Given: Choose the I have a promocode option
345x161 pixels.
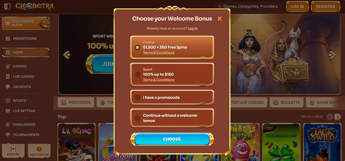Looking at the screenshot, I should (x=172, y=97).
